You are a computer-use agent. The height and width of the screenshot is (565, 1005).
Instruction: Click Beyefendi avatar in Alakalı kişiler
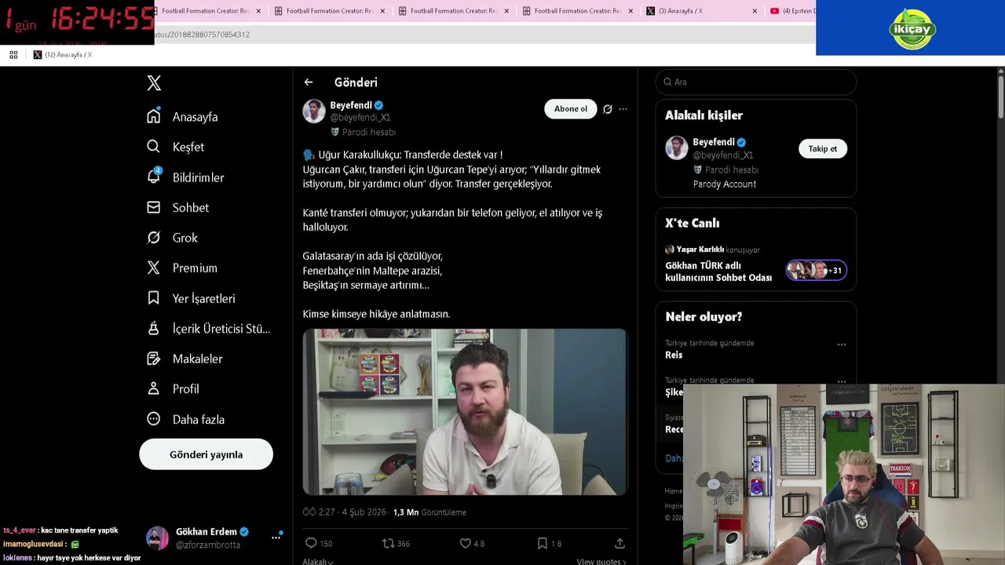[677, 148]
